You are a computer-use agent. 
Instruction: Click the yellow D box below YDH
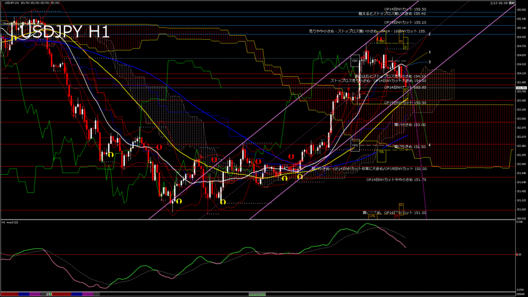click(x=405, y=47)
